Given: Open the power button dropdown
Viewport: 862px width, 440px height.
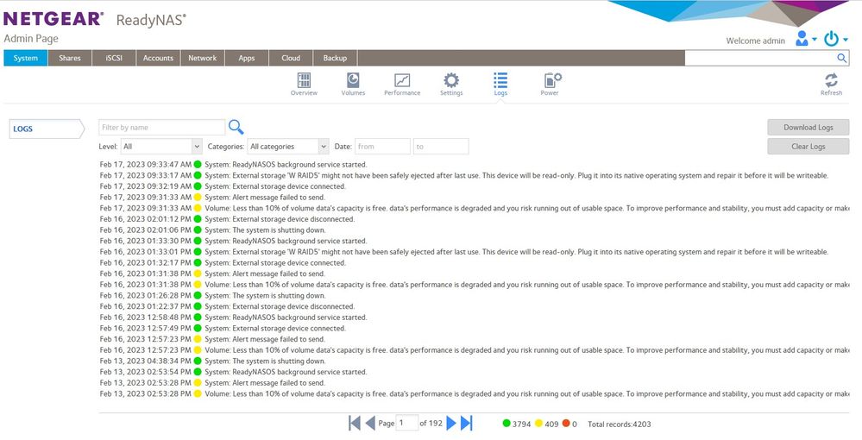Looking at the screenshot, I should coord(834,40).
